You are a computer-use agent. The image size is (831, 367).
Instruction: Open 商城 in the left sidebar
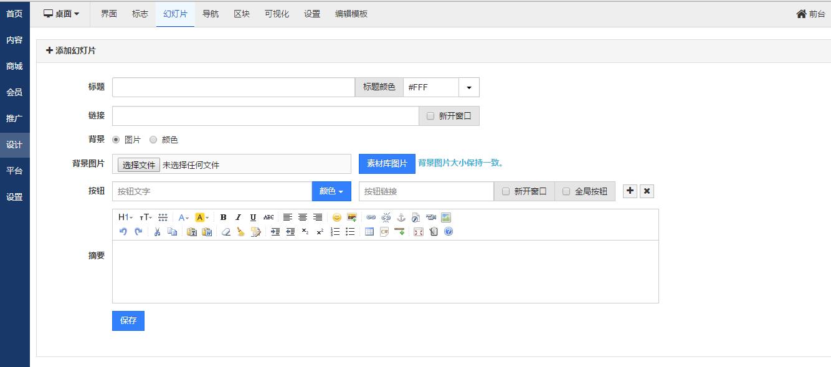pyautogui.click(x=14, y=66)
